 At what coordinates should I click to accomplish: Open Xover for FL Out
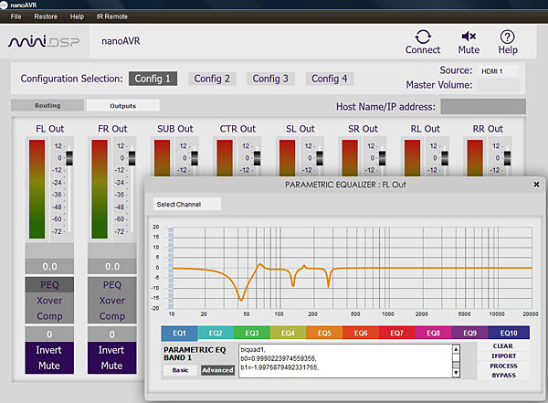tap(49, 301)
